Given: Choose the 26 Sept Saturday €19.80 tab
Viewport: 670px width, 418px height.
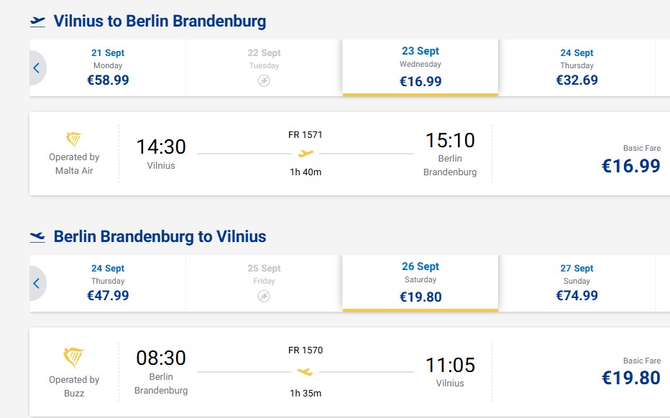Looking at the screenshot, I should click(421, 283).
